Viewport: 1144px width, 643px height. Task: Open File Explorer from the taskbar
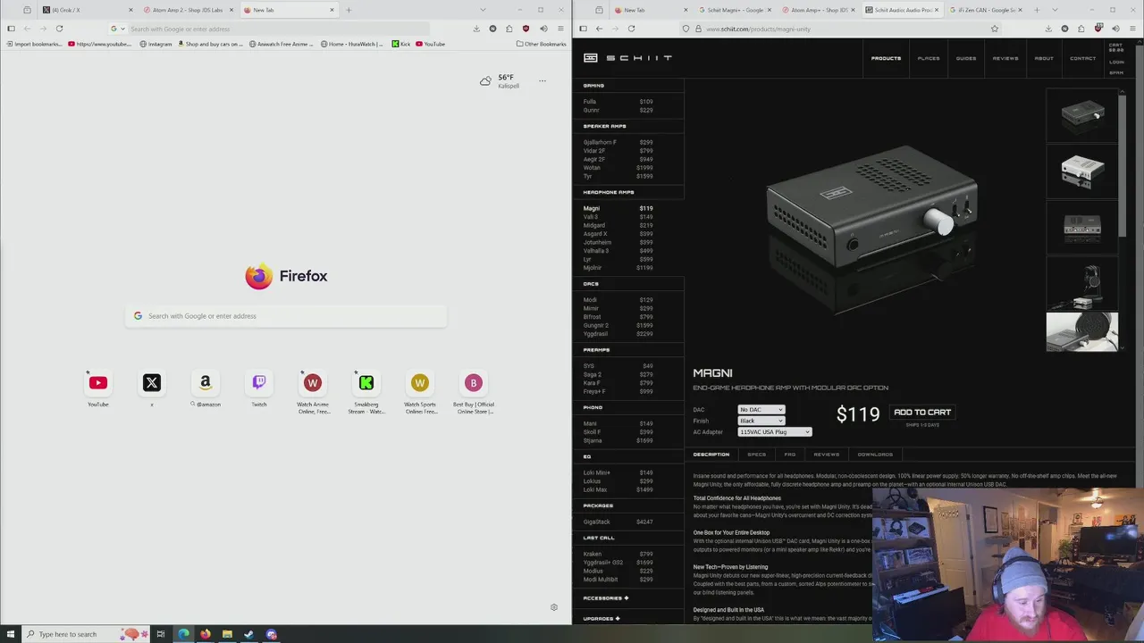click(x=227, y=634)
